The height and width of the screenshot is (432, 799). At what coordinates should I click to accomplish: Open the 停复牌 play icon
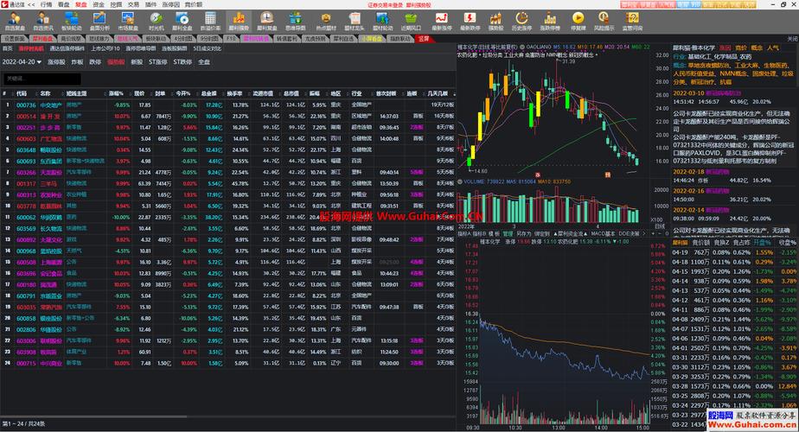click(578, 22)
